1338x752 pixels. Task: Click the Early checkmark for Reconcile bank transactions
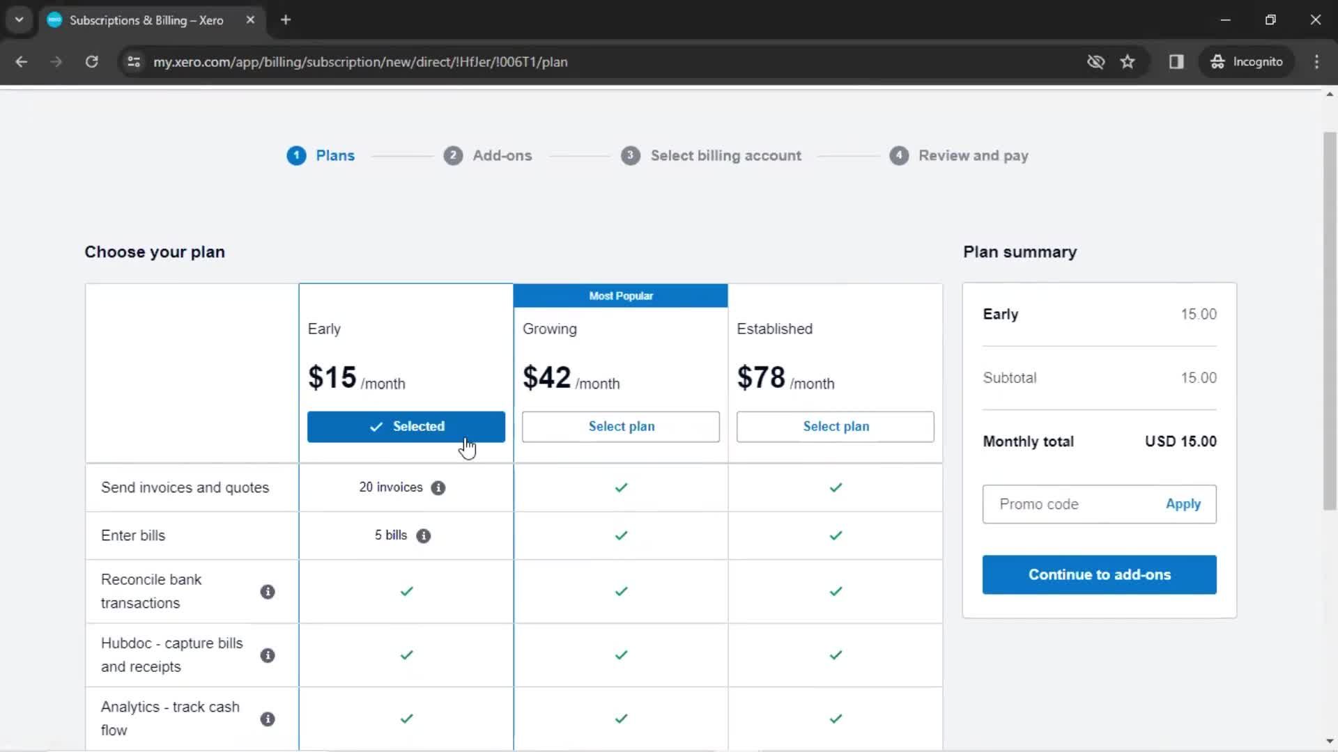406,591
